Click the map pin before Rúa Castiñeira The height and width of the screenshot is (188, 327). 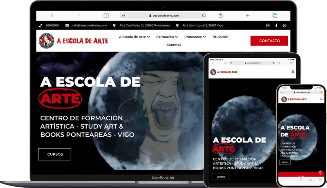click(x=114, y=25)
